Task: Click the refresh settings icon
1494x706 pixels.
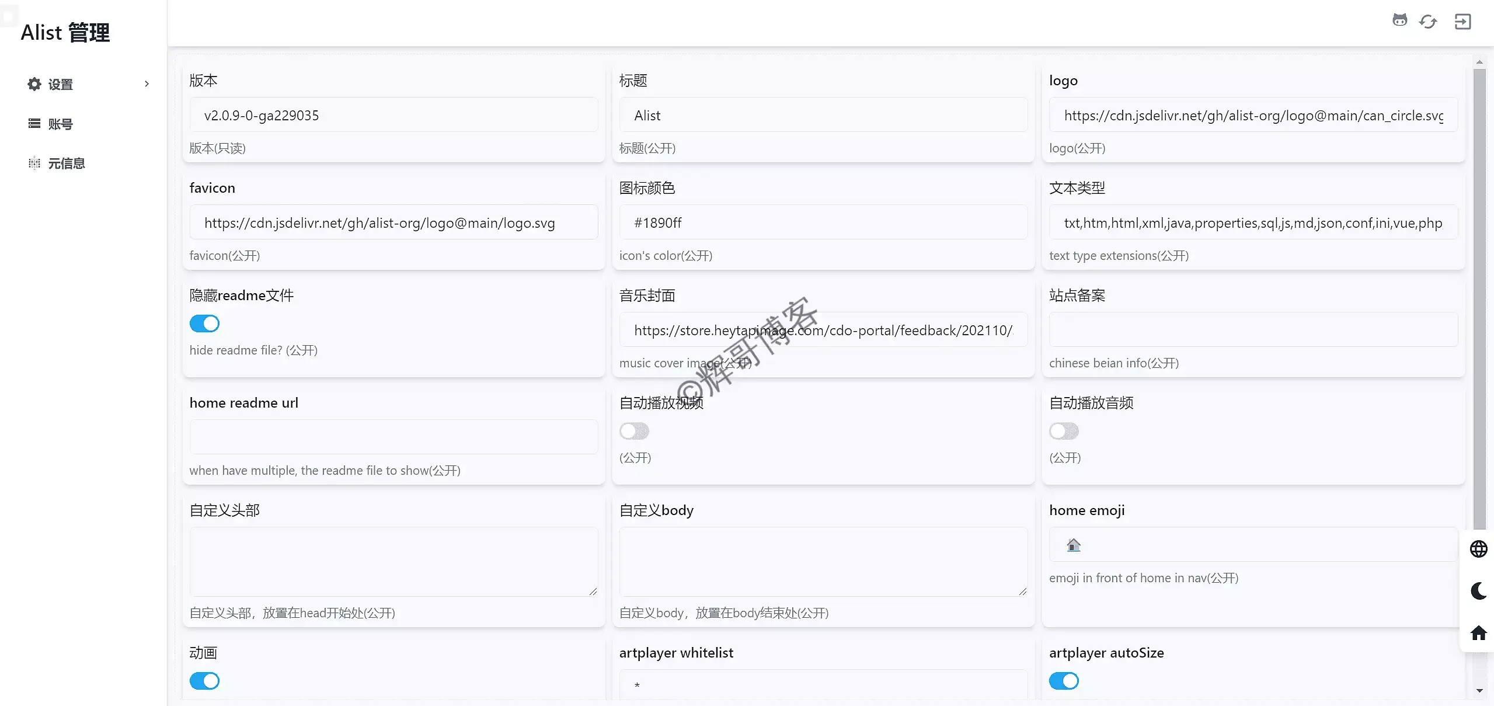Action: [1427, 20]
